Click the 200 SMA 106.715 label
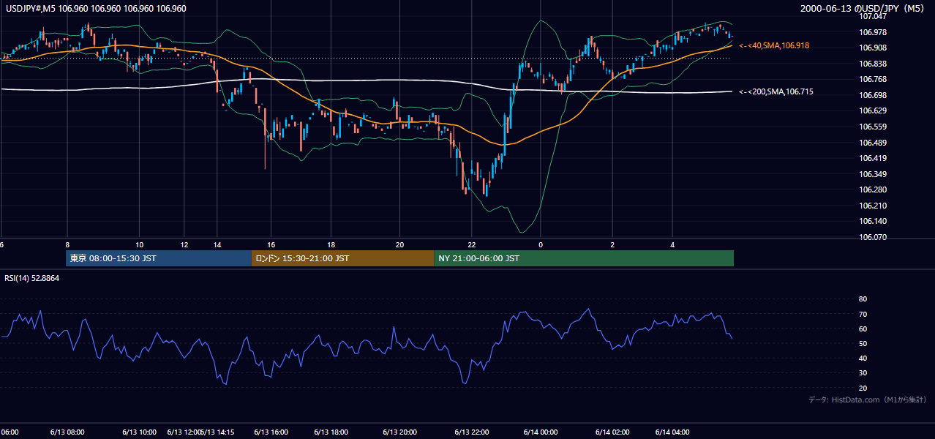 [x=776, y=91]
